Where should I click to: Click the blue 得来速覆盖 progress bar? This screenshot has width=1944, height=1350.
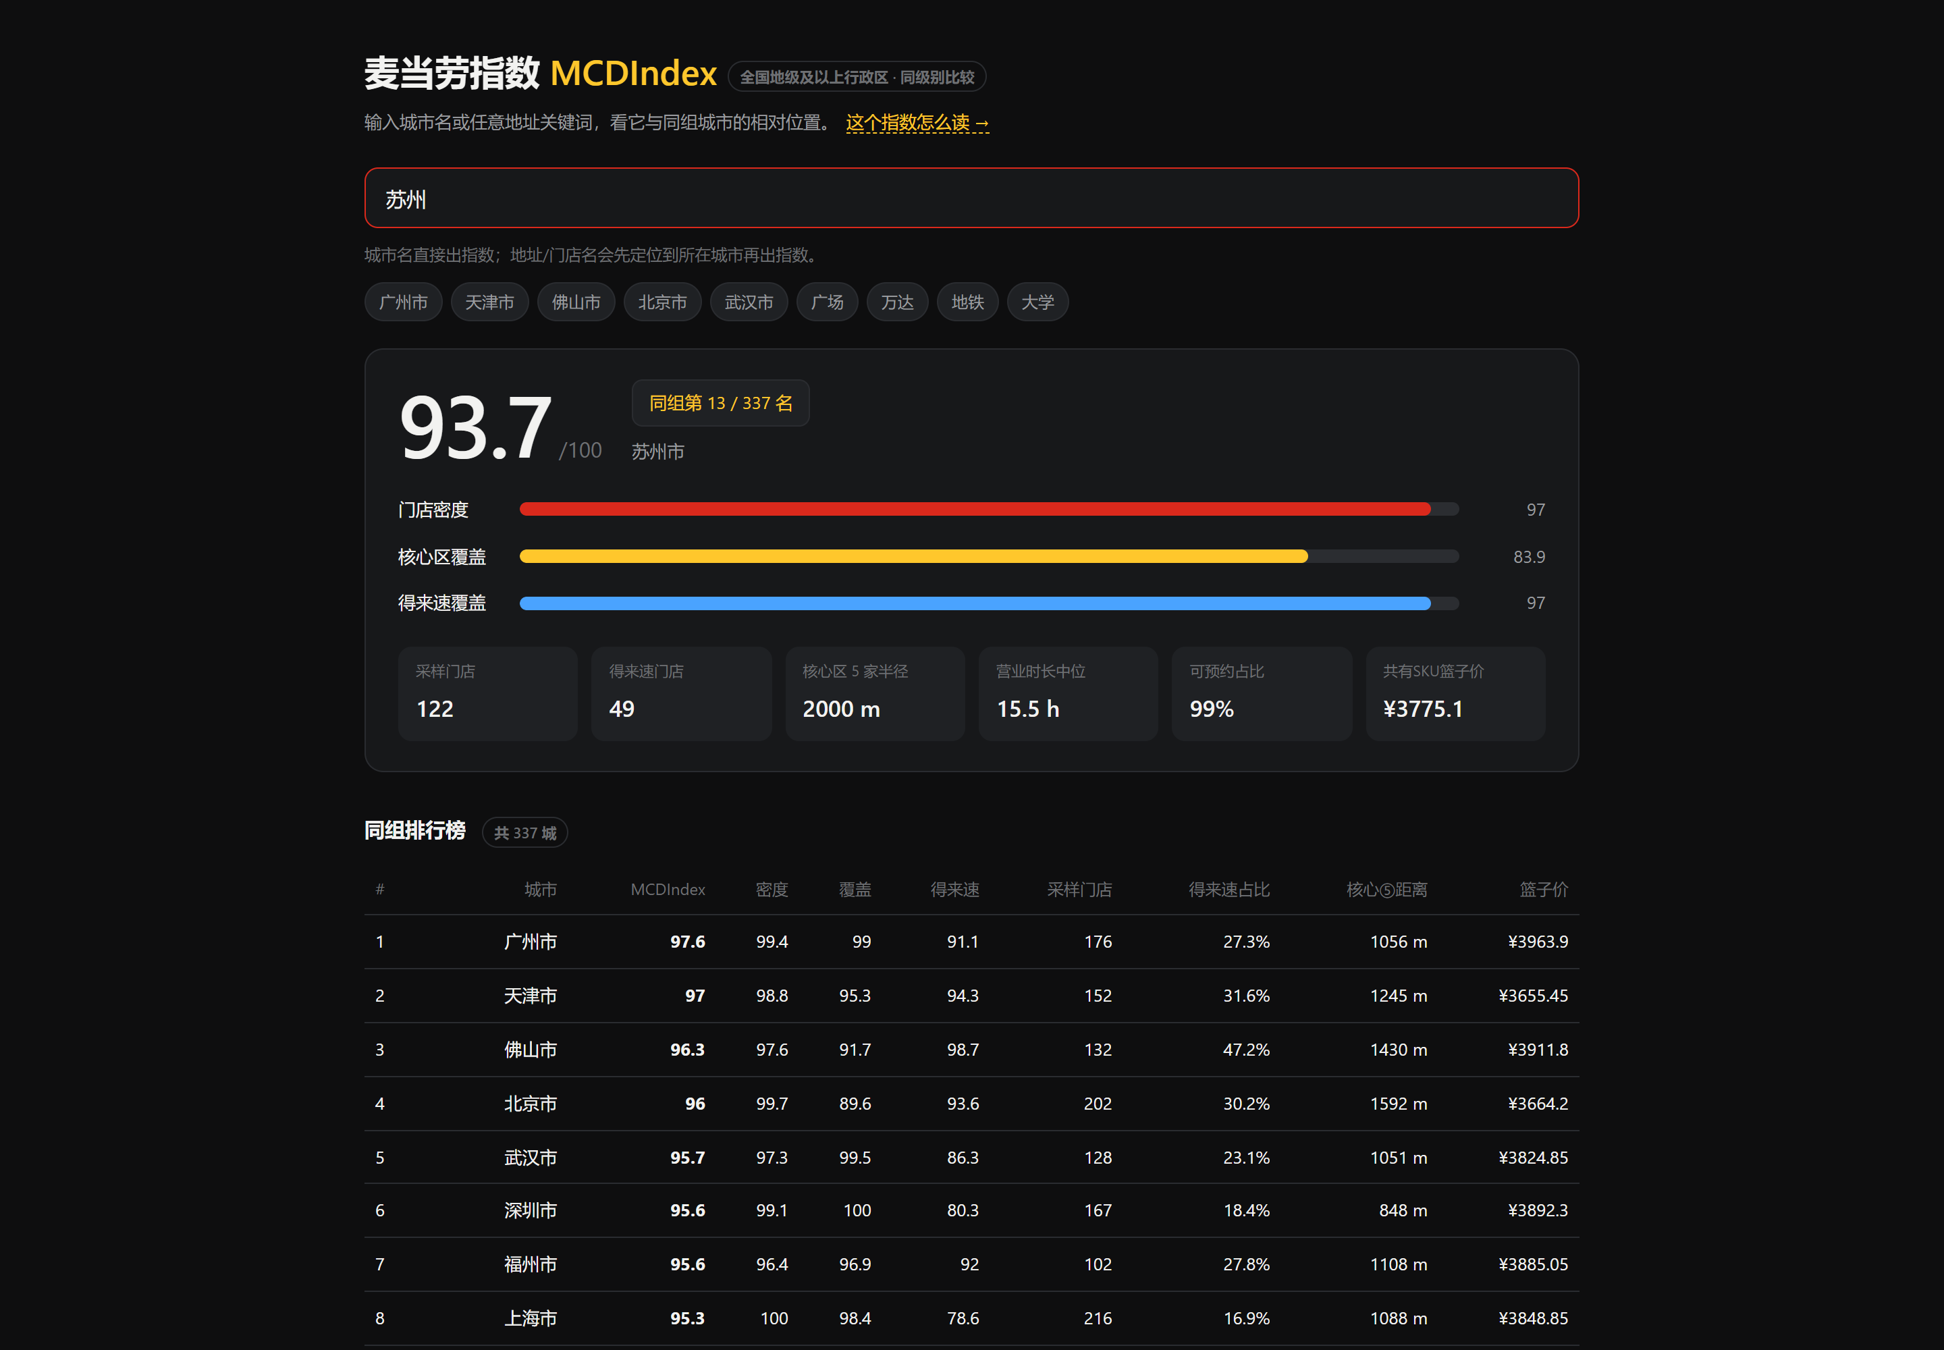coord(989,603)
